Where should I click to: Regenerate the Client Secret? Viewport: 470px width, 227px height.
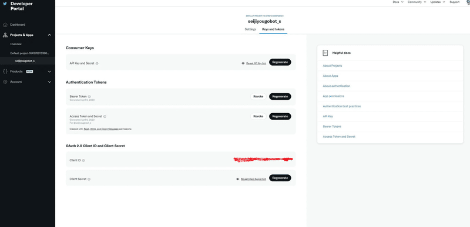click(x=280, y=178)
